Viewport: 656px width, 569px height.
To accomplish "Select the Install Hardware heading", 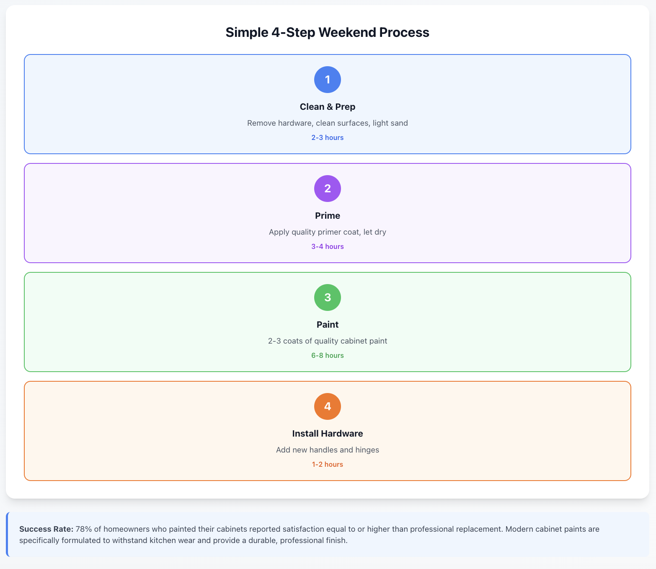I will click(x=328, y=434).
